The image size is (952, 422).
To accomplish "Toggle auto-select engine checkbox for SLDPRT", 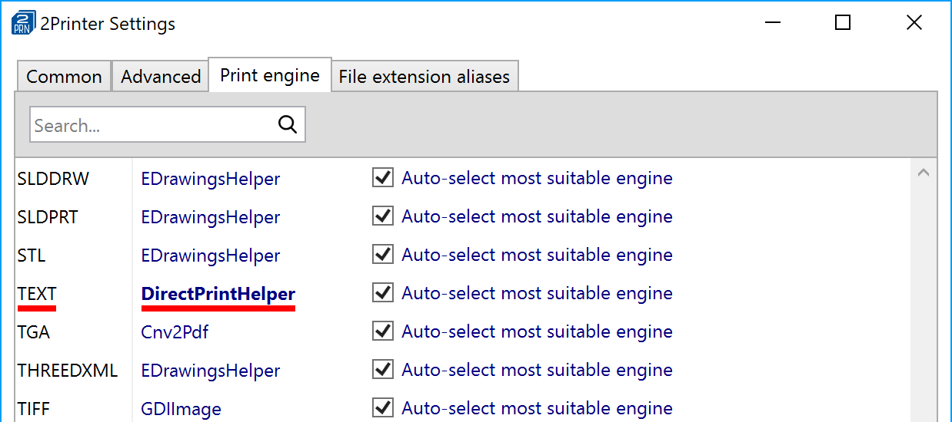I will tap(383, 216).
